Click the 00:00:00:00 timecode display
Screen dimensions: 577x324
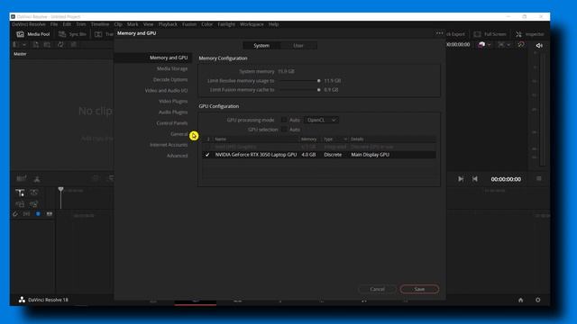[506, 179]
